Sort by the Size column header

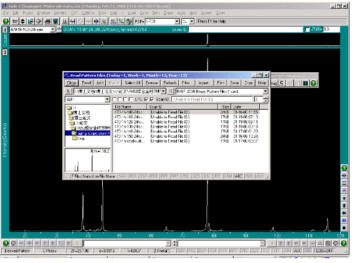pyautogui.click(x=224, y=107)
